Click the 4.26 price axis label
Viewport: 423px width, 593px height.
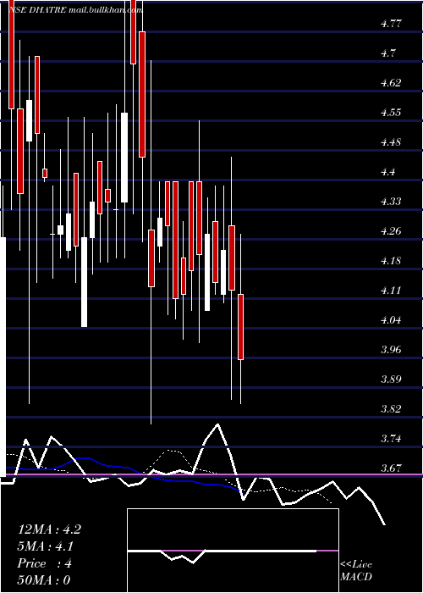pos(391,231)
